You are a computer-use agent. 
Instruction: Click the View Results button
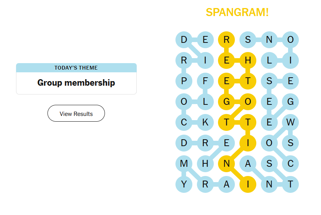point(76,114)
